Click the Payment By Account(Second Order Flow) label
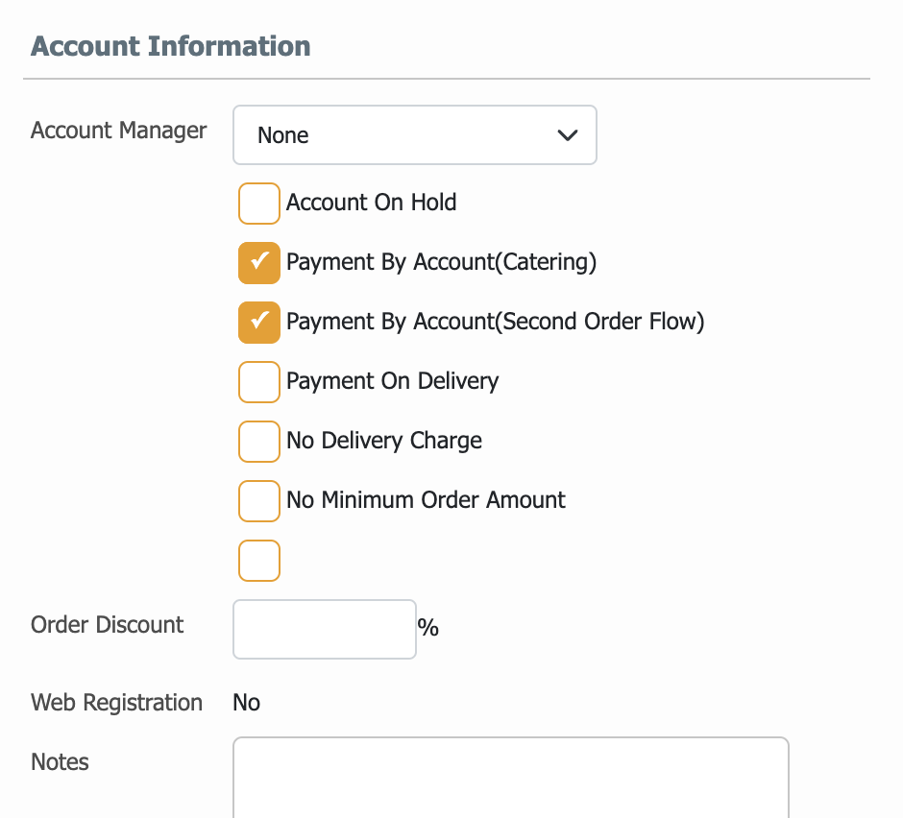Screen dimensions: 903x818 [x=496, y=322]
